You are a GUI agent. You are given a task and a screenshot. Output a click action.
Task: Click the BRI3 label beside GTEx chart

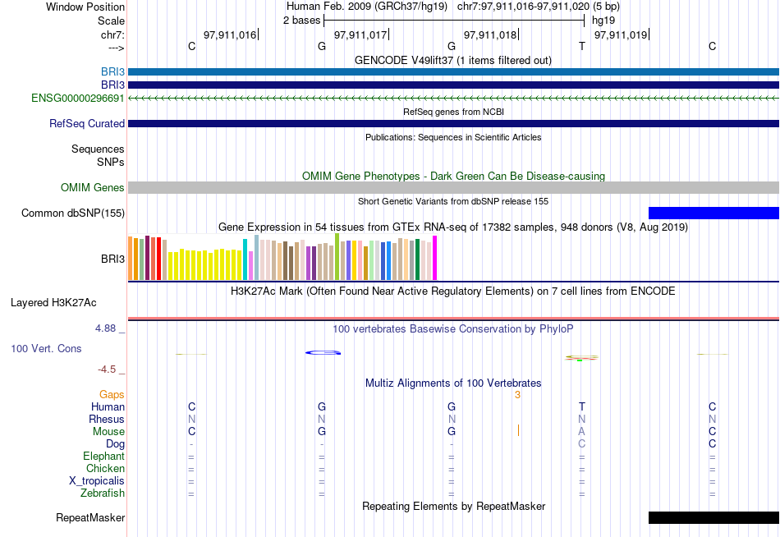tap(113, 259)
